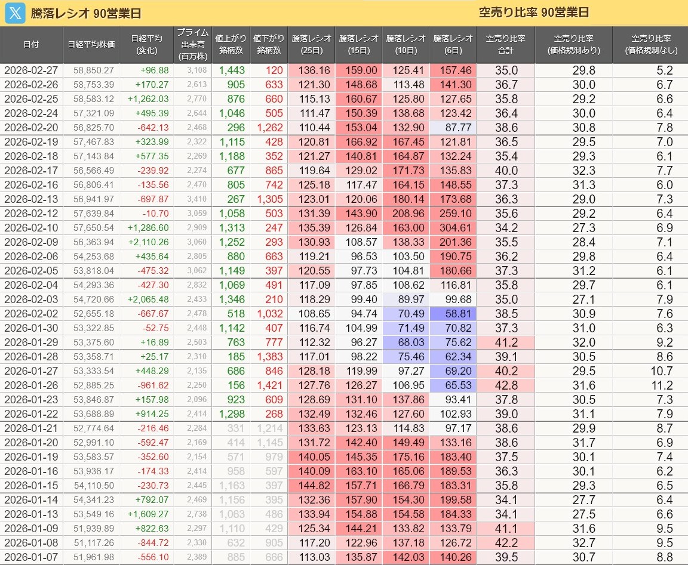Select the +2,110.26 change value
The width and height of the screenshot is (688, 565).
click(x=146, y=242)
